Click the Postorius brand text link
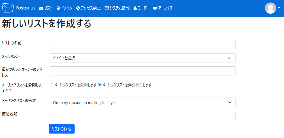This screenshot has height=138, width=284. [x=25, y=8]
